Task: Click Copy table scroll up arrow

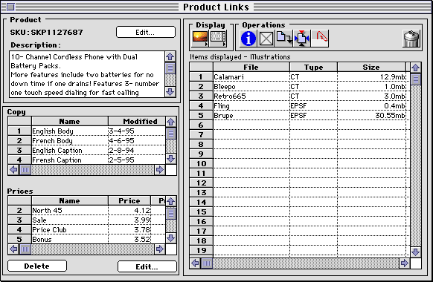Action: pos(171,122)
